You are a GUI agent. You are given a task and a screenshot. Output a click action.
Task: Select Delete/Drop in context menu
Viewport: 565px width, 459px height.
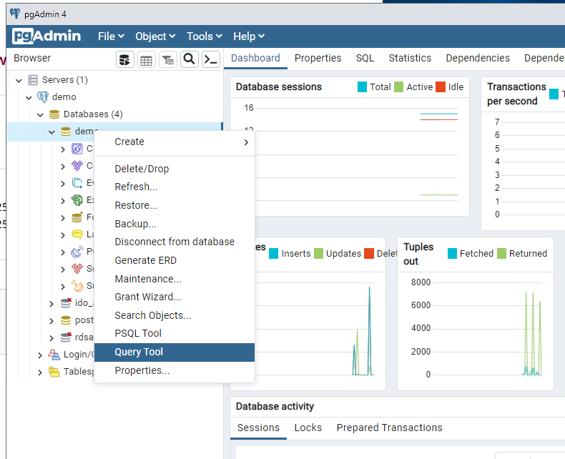(x=175, y=169)
